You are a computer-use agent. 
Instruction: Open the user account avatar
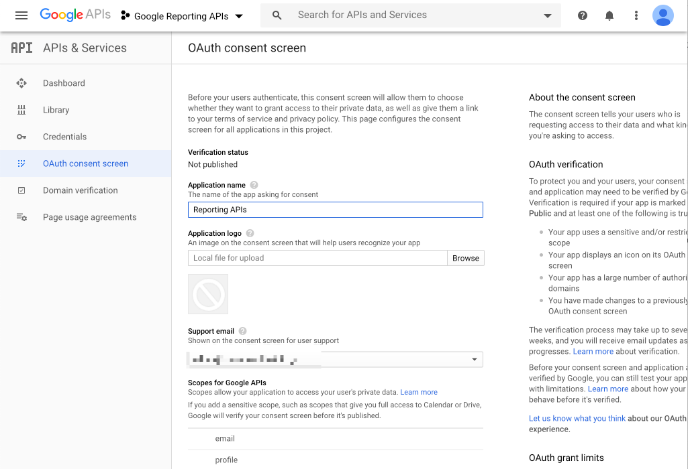(662, 16)
